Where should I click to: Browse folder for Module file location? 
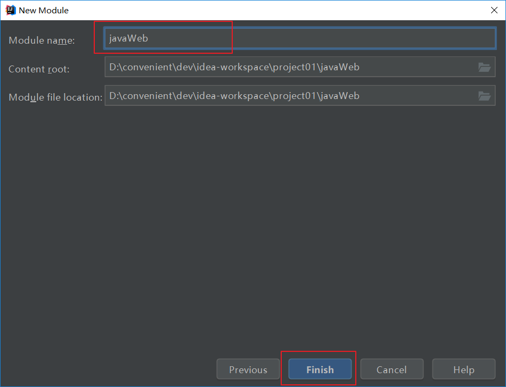tap(484, 96)
